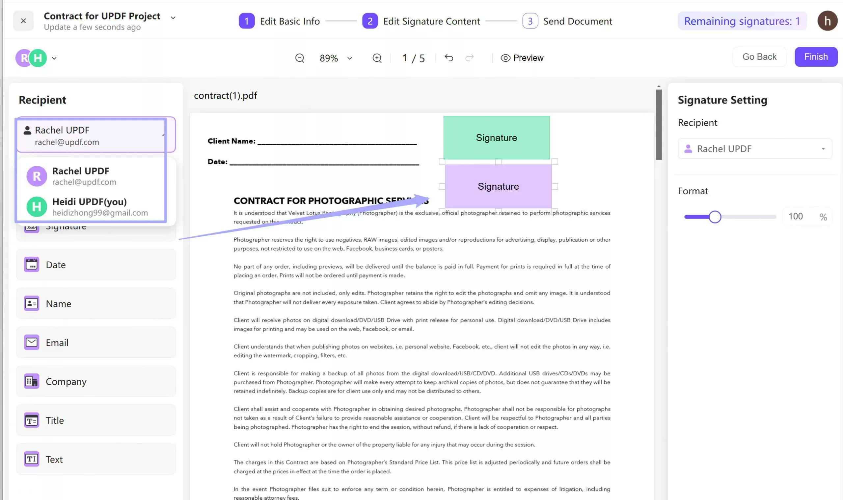Click the Email field tool icon
This screenshot has width=843, height=500.
point(31,342)
